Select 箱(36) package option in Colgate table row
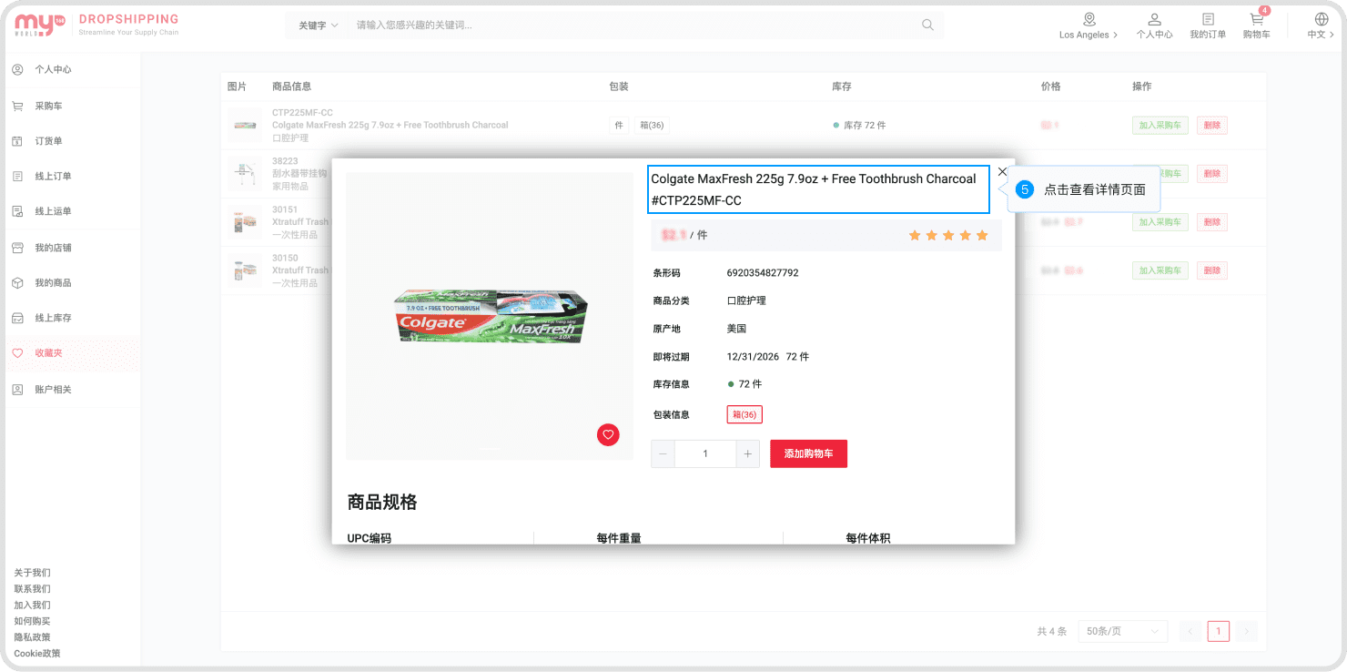Screen dimensions: 1347x672 tap(651, 126)
